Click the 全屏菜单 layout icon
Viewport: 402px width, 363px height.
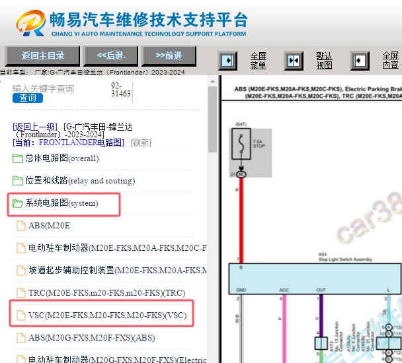(227, 61)
